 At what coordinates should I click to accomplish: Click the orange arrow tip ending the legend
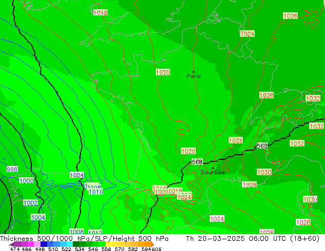pos(153,244)
